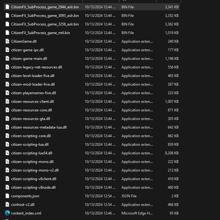Click the 2 KB size value

pyautogui.click(x=175, y=196)
